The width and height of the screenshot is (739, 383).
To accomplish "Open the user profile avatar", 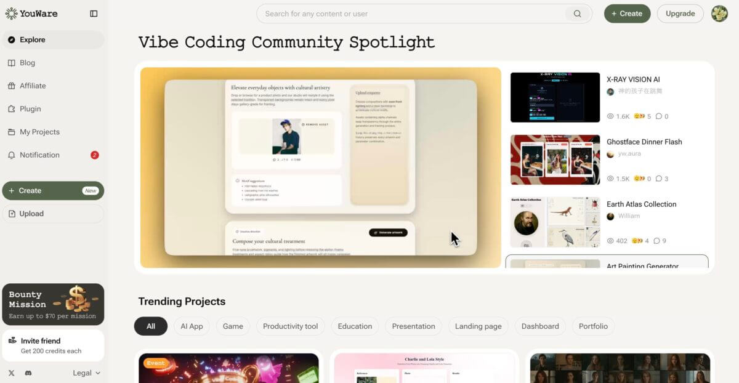I will 719,14.
